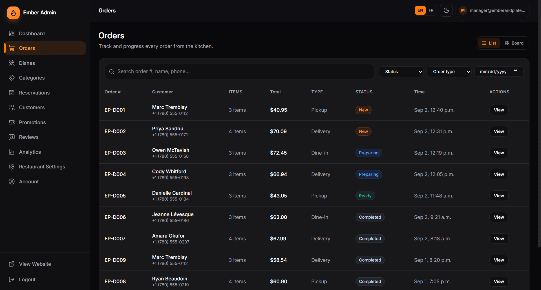Click the Logout icon in the sidebar
This screenshot has width=541, height=290.
(x=12, y=280)
